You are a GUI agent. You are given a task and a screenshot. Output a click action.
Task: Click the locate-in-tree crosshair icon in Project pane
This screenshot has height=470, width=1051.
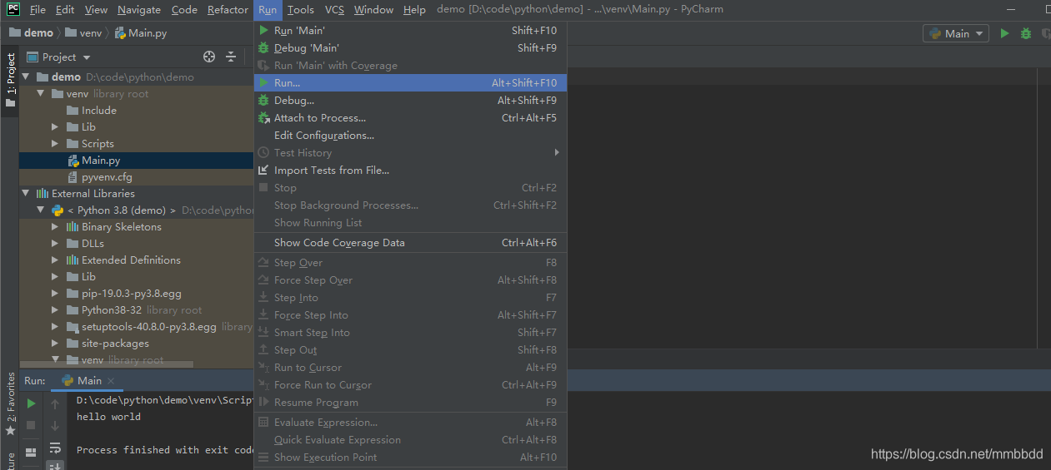[x=209, y=57]
